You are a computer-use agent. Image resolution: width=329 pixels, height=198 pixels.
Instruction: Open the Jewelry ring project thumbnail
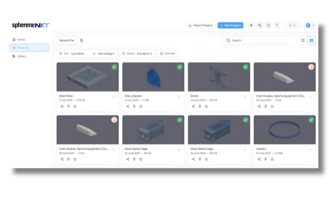tap(285, 130)
